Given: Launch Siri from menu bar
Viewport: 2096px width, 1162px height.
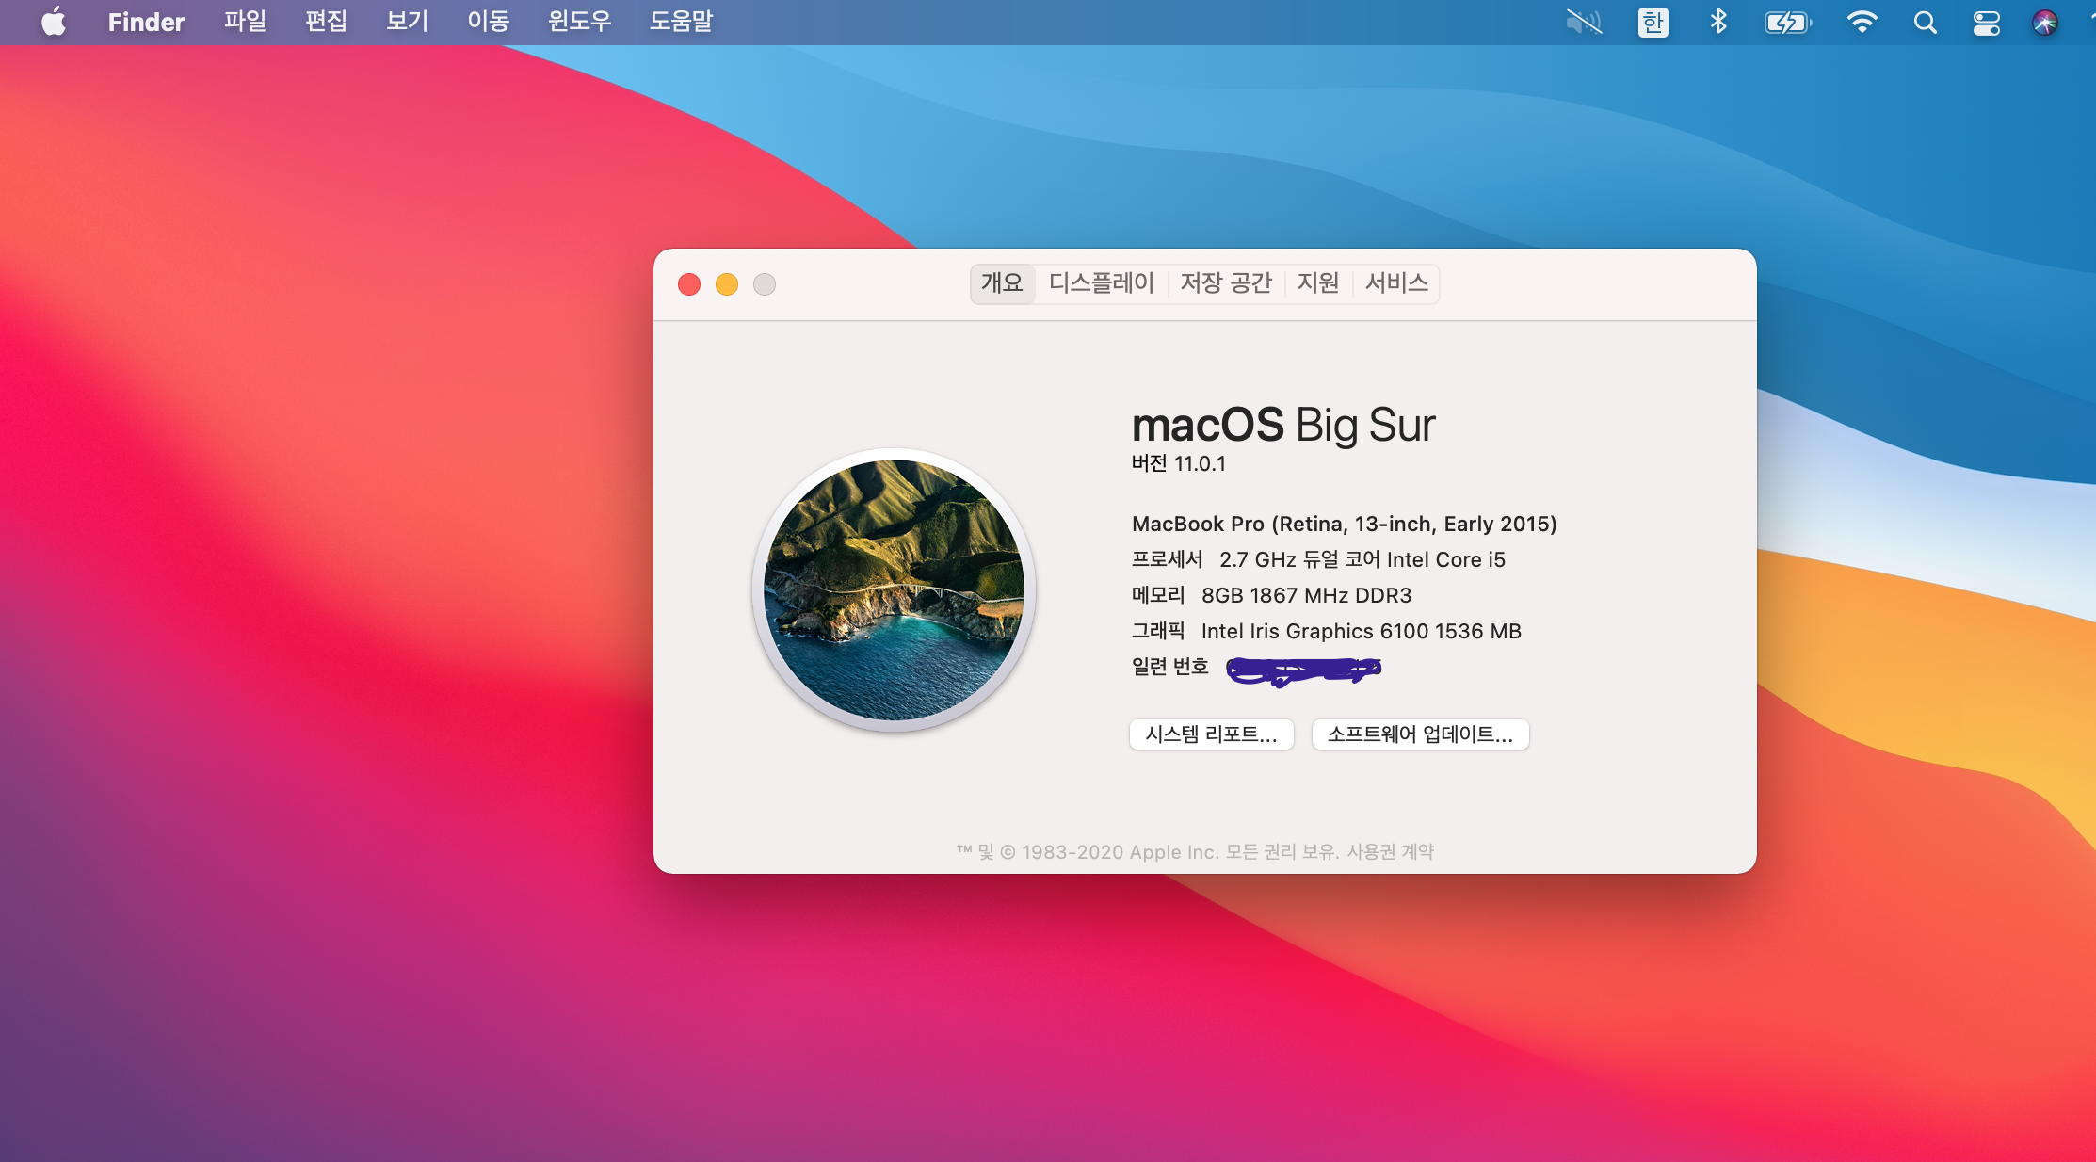Looking at the screenshot, I should 2044,22.
